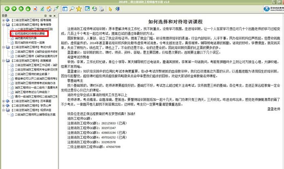Open 二级消防工程师《消防安全案例分析 topic
The image size is (284, 169).
click(36, 56)
